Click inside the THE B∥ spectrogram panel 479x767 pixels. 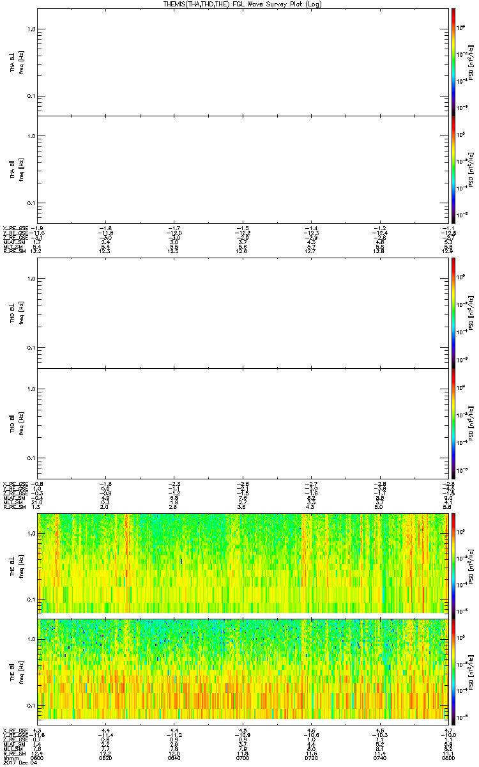coord(242,671)
